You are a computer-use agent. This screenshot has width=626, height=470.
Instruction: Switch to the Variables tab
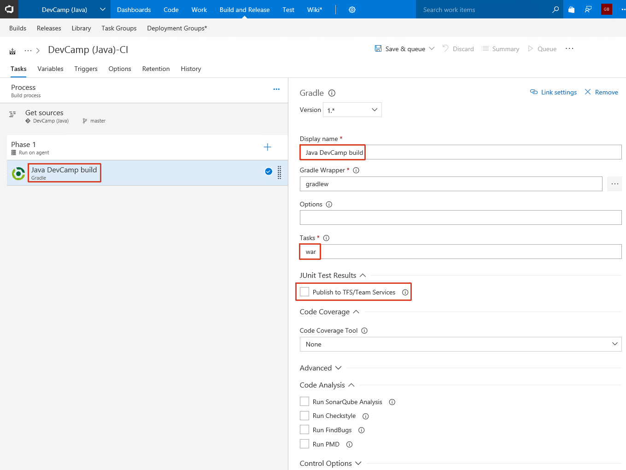50,69
